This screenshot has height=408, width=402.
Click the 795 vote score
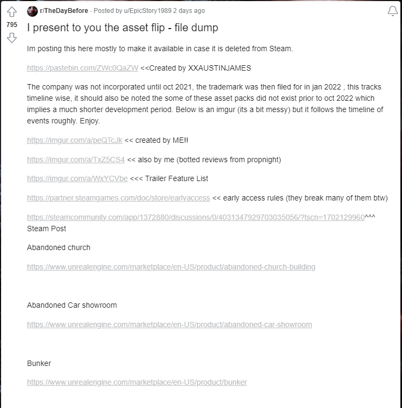[x=11, y=25]
